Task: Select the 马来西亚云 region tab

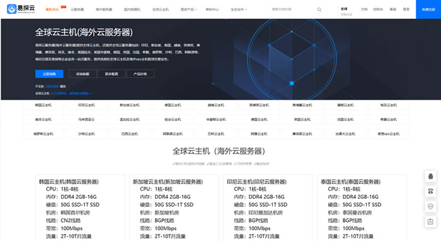Action: [86, 119]
